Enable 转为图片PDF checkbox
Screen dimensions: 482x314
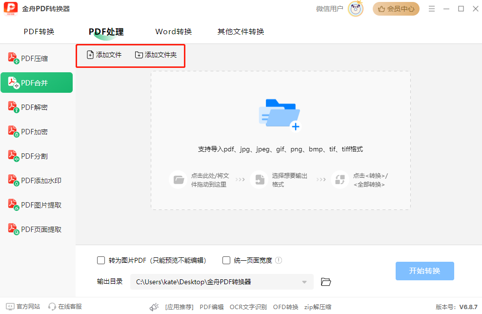click(x=101, y=260)
